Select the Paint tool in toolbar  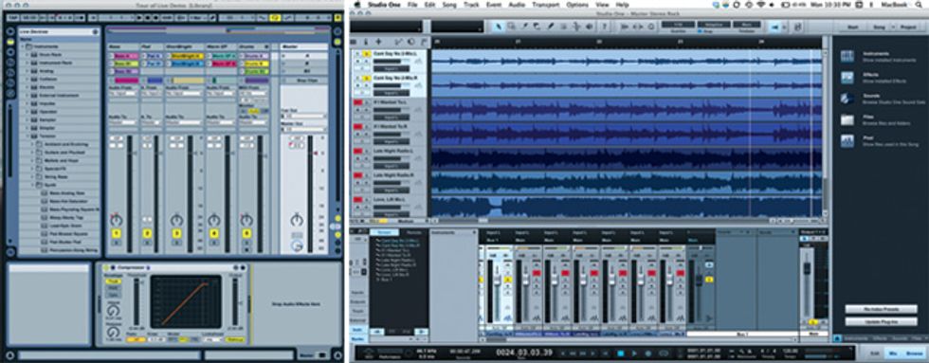coord(551,26)
